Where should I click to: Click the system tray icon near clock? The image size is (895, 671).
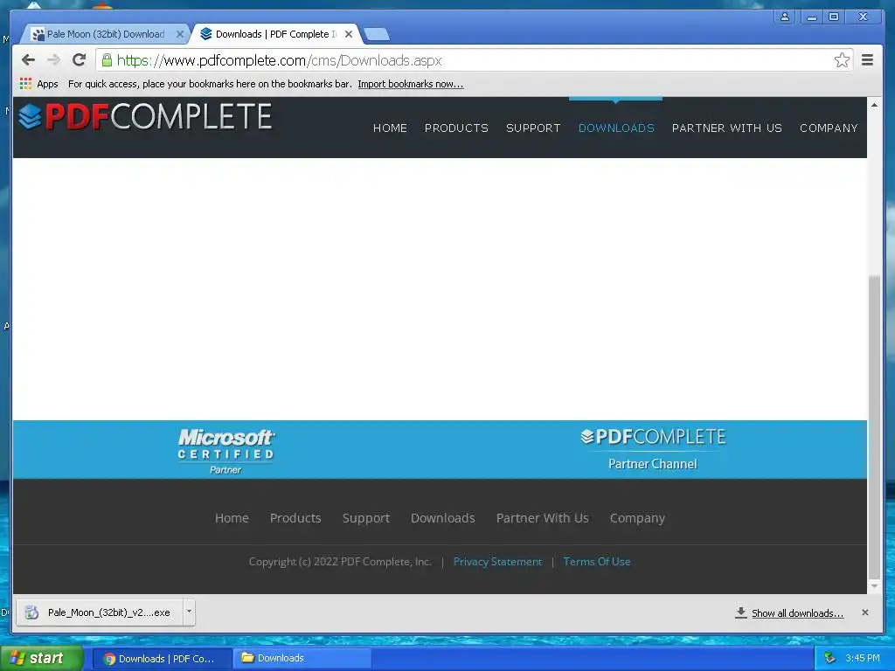coord(830,659)
